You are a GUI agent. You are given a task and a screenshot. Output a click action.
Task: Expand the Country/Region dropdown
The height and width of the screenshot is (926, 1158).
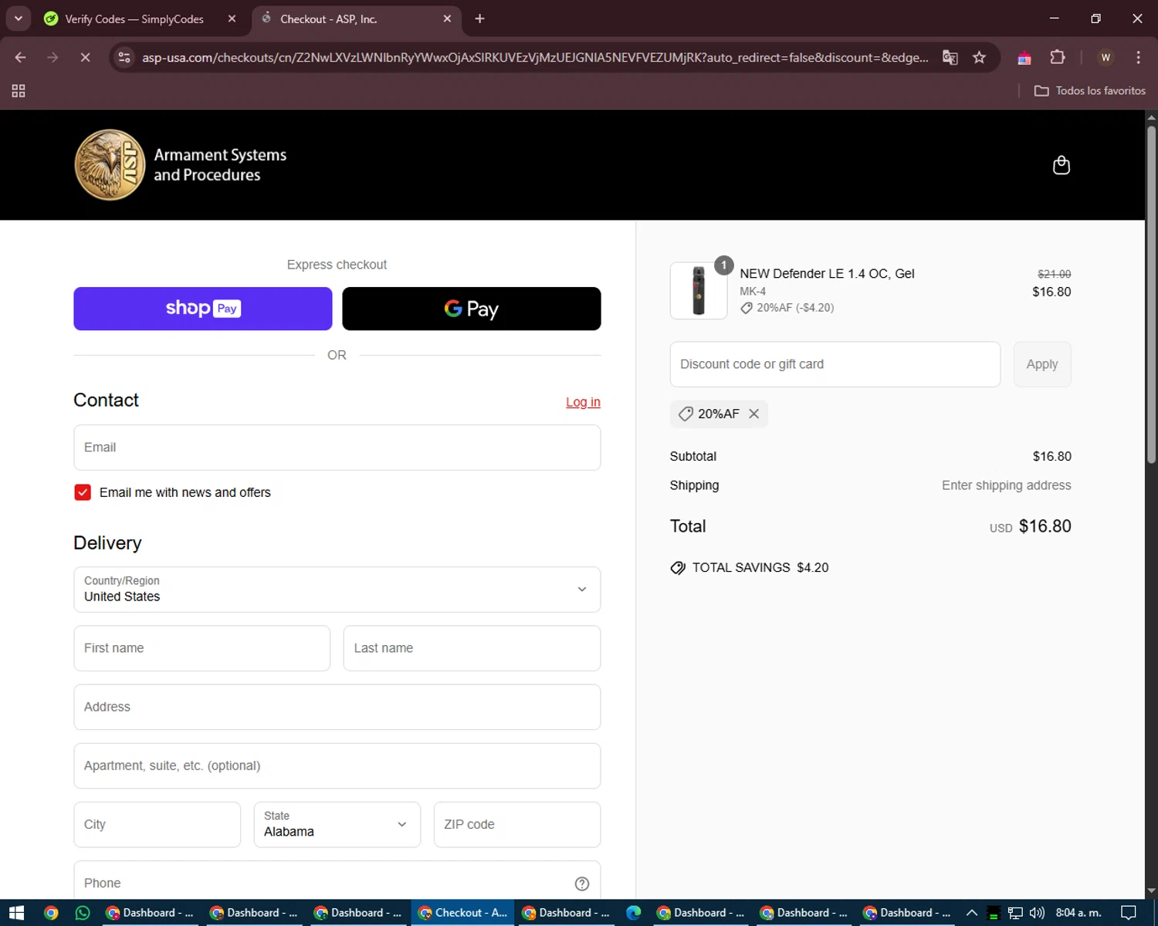click(337, 590)
